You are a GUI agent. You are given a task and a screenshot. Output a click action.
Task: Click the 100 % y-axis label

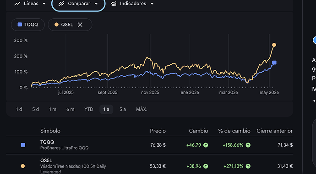21,72
